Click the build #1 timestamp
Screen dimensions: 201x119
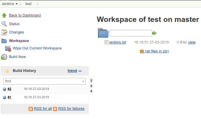click(x=36, y=97)
